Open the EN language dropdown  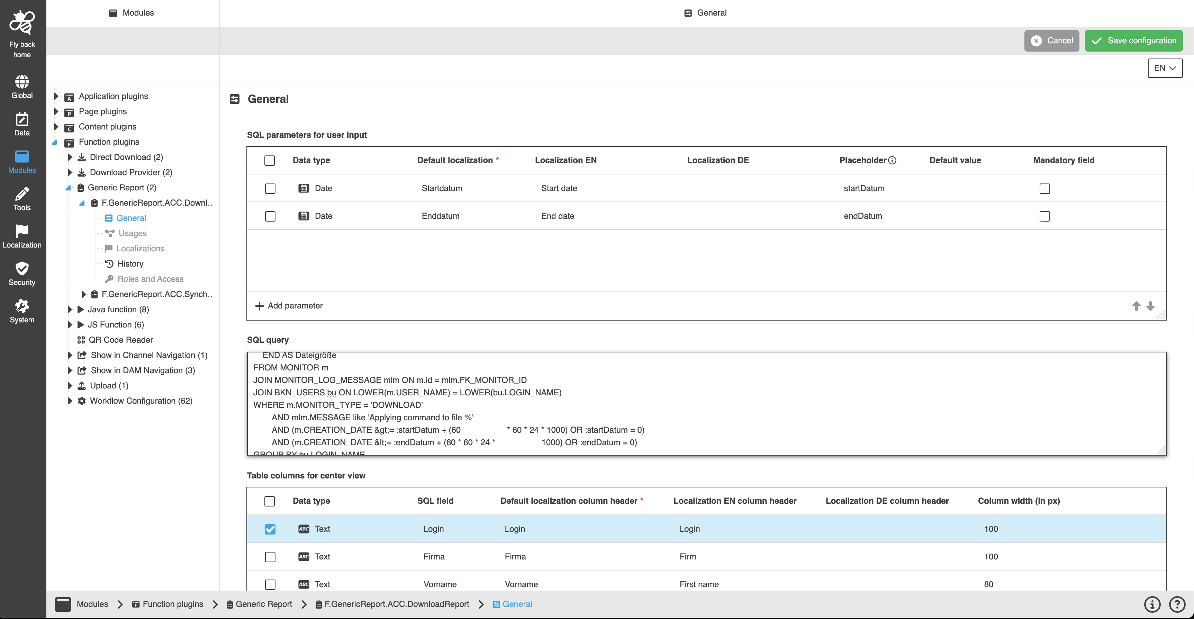(x=1164, y=68)
